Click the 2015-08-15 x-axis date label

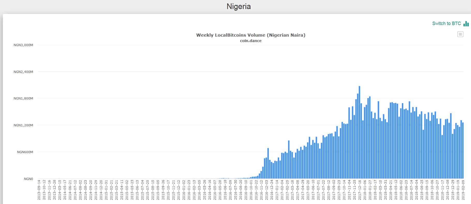point(153,190)
